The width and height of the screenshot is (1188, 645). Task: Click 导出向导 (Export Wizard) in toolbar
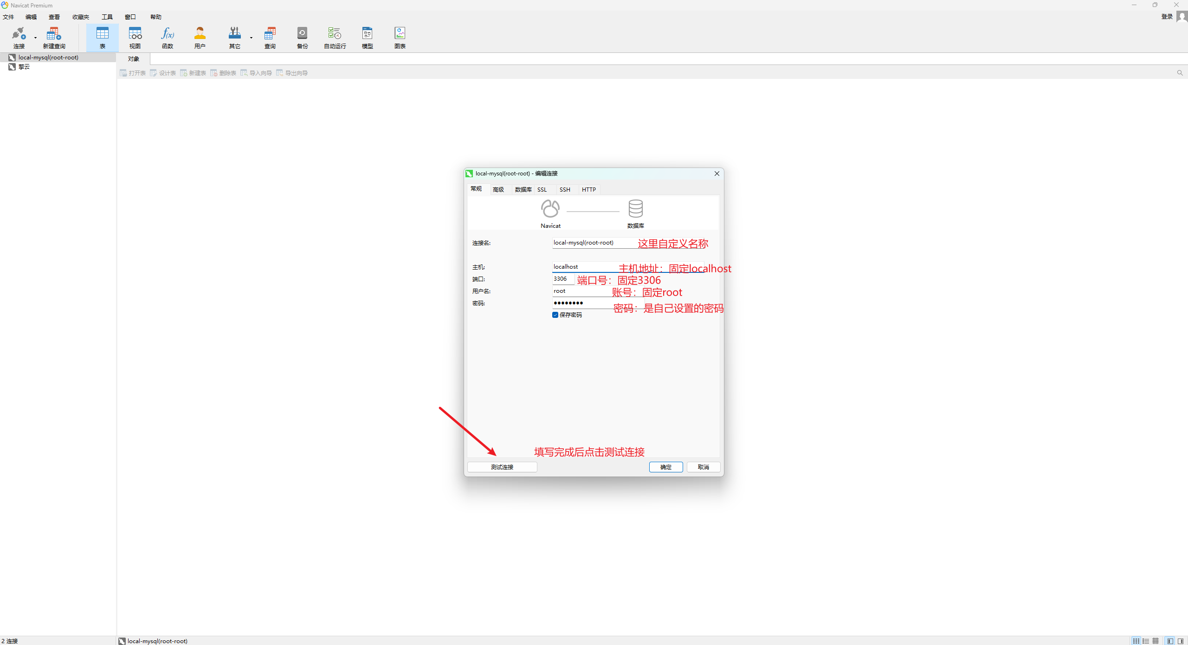click(292, 73)
